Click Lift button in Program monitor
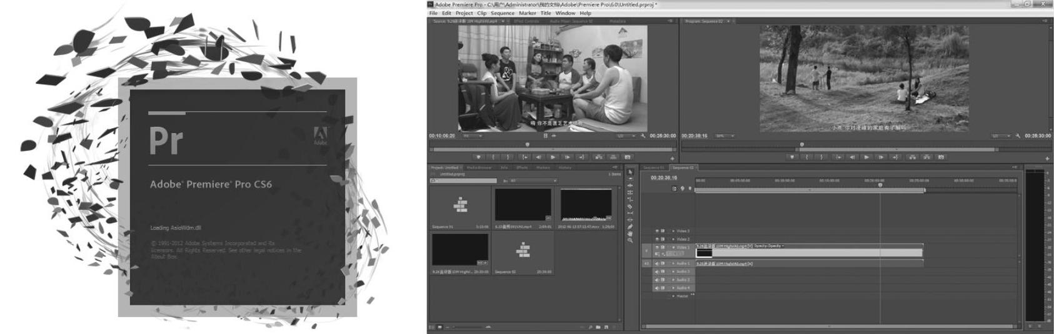Image resolution: width=1054 pixels, height=334 pixels. [x=912, y=158]
